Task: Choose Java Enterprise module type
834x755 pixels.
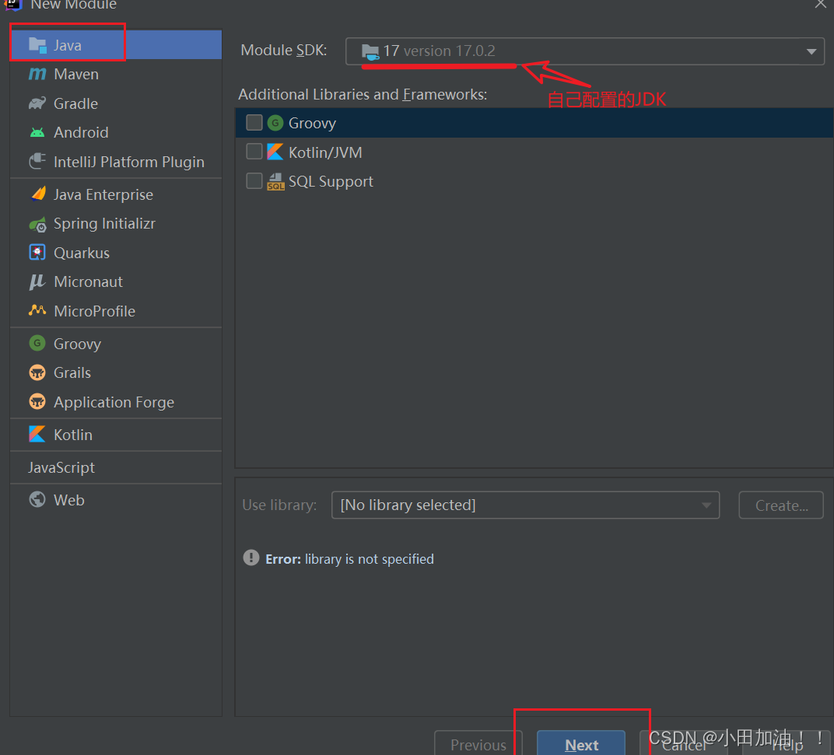Action: click(116, 194)
